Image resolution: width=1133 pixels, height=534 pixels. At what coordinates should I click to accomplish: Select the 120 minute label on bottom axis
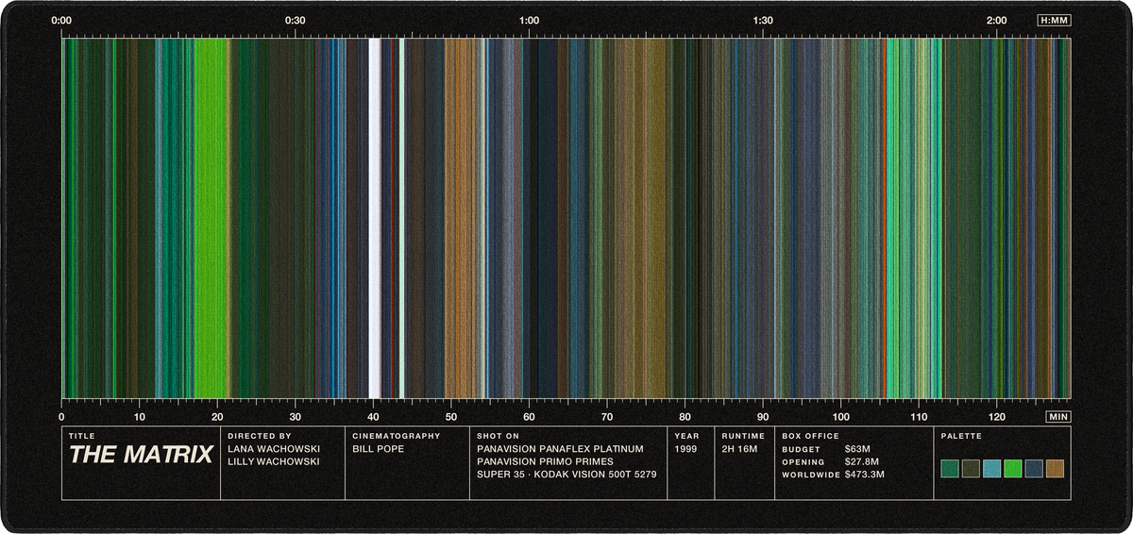tap(996, 416)
